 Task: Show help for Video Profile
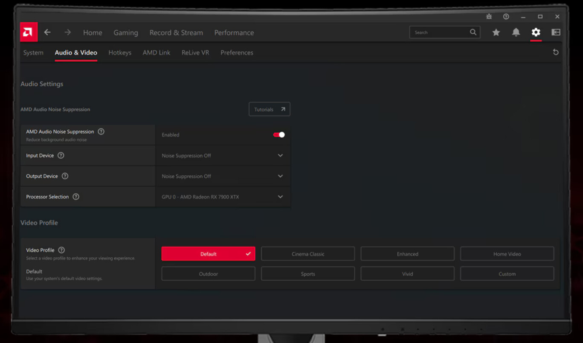[x=61, y=250]
